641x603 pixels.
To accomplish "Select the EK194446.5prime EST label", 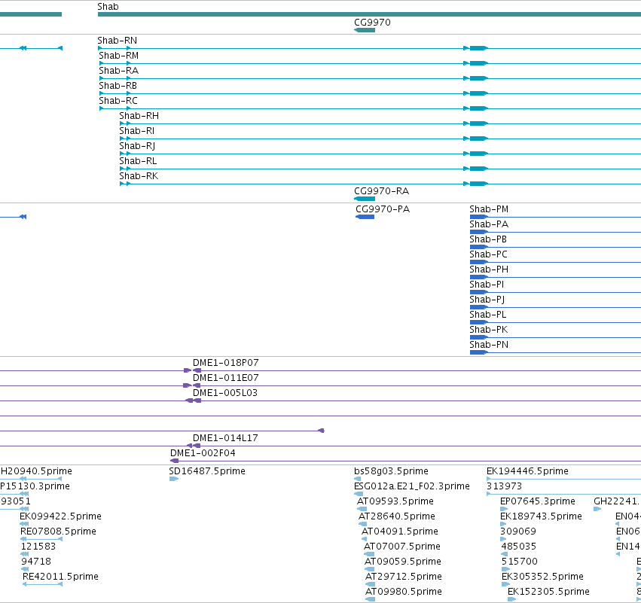I will coord(527,471).
